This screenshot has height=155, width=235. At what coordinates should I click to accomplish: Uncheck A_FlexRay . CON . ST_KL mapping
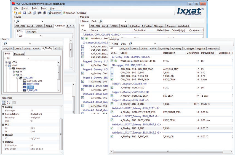[x=112, y=87]
